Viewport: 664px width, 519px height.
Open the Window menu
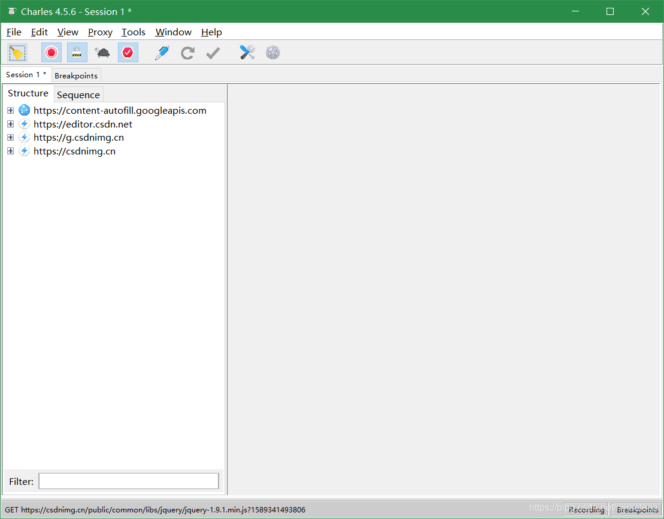(173, 32)
